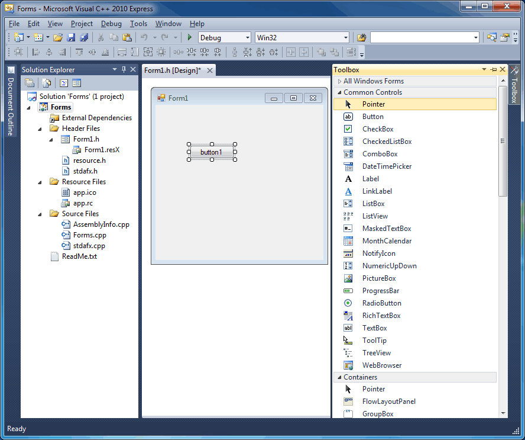525x440 pixels.
Task: Open the Win32 platform dropdown
Action: [346, 37]
